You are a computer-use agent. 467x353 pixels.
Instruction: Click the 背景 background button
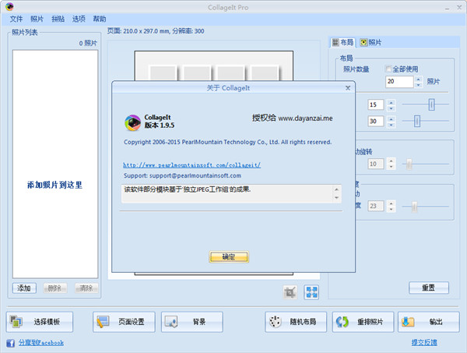[x=192, y=322]
